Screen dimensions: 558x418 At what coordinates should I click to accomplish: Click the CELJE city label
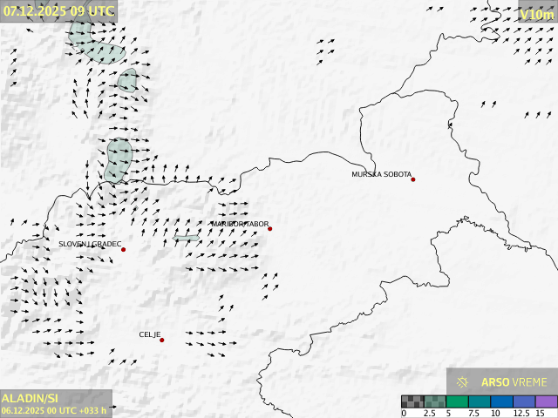(x=149, y=334)
